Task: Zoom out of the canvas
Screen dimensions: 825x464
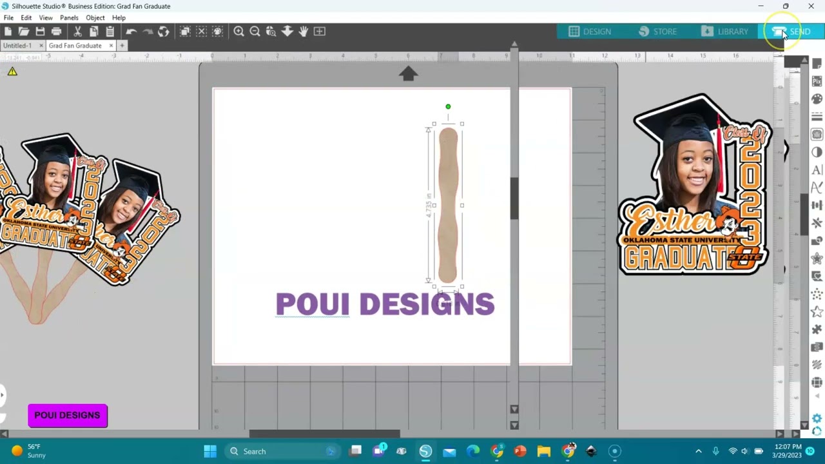Action: click(255, 32)
